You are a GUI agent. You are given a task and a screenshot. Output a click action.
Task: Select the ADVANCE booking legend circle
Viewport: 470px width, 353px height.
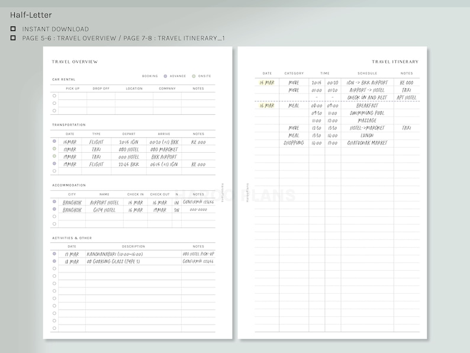click(165, 76)
